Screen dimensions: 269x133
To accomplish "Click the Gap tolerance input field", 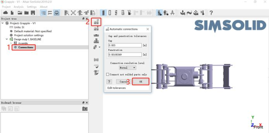I will [125, 45].
